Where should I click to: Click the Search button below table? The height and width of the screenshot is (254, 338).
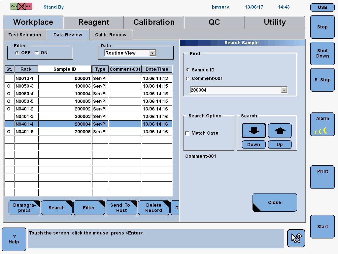click(x=57, y=208)
